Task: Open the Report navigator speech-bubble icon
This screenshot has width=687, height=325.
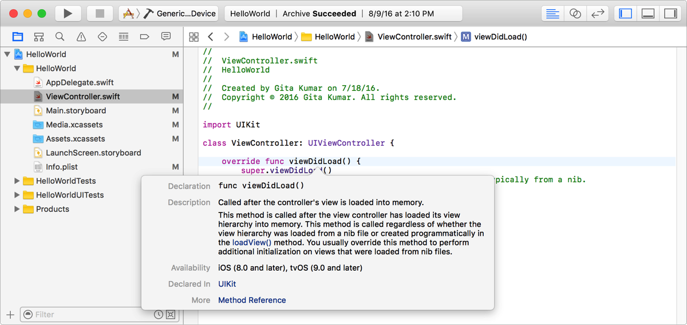Action: click(166, 37)
